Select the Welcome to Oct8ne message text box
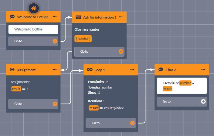Image resolution: width=214 pixels, height=136 pixels. [x=33, y=29]
